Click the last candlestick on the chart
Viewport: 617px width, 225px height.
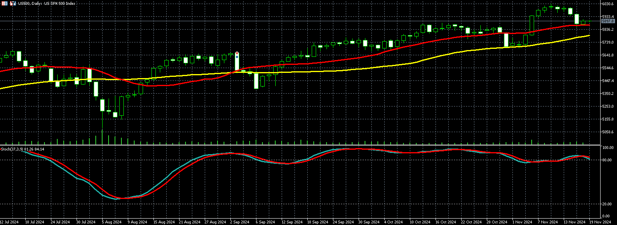coord(590,22)
